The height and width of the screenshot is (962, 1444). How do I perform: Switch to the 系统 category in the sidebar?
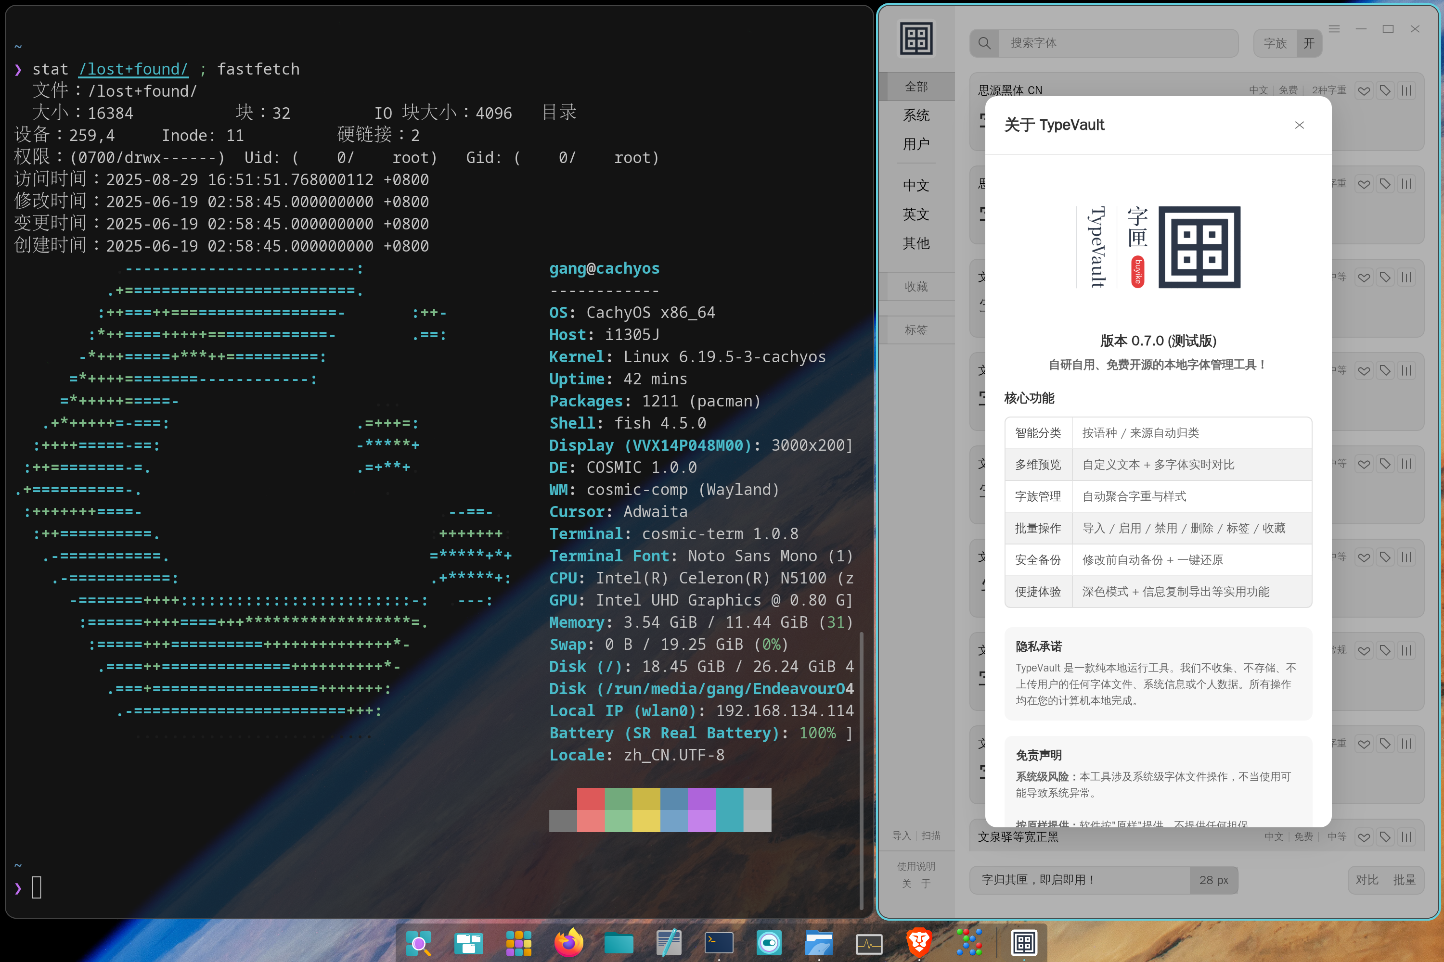(x=916, y=115)
